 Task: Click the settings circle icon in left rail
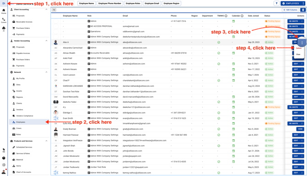tap(4, 165)
